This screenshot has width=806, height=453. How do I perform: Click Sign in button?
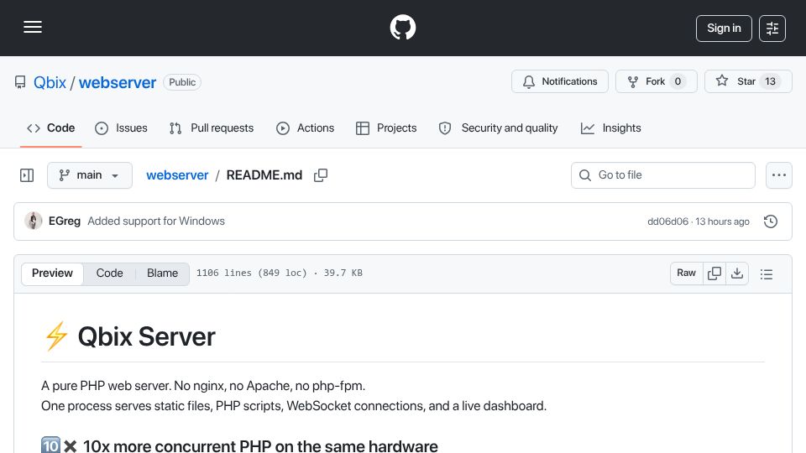tap(724, 29)
